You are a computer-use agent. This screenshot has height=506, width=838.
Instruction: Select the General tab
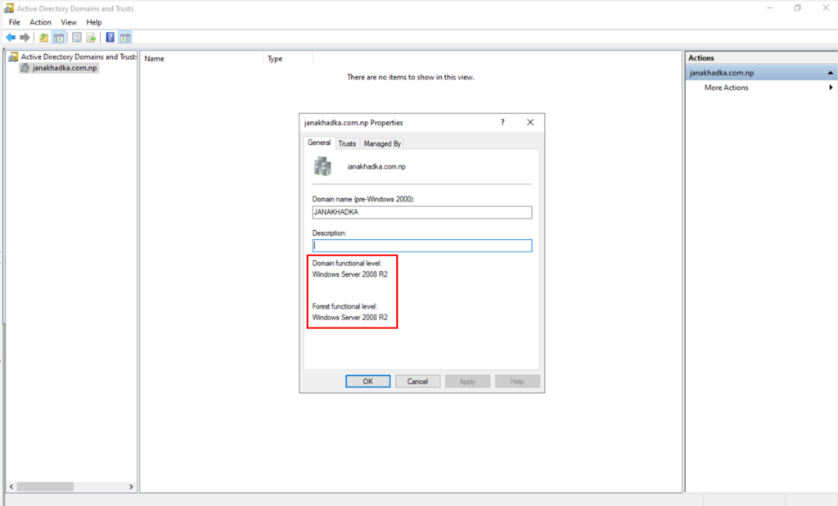(319, 142)
